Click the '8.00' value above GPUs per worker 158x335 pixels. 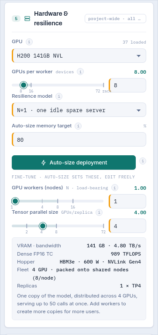pos(140,72)
